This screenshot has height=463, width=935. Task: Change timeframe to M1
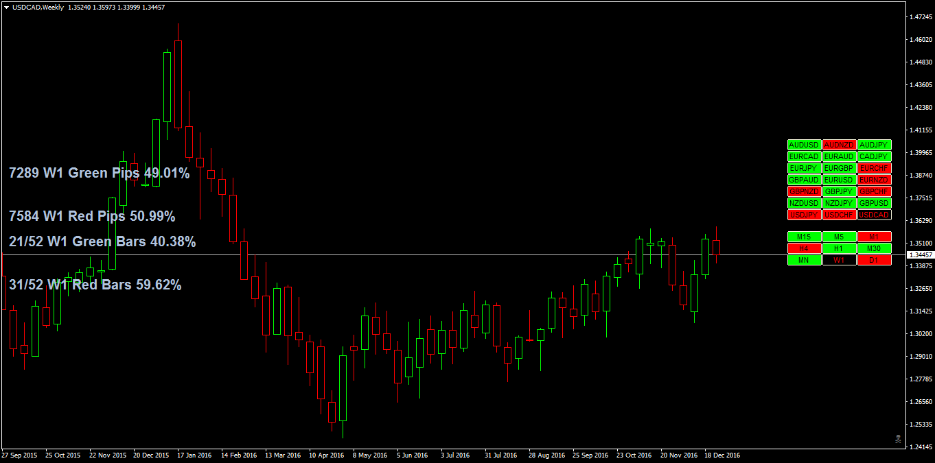[874, 237]
